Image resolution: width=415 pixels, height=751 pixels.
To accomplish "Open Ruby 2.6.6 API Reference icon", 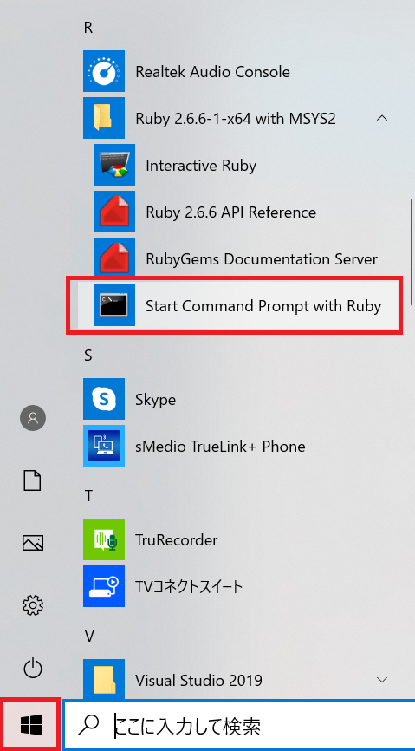I will tap(113, 212).
